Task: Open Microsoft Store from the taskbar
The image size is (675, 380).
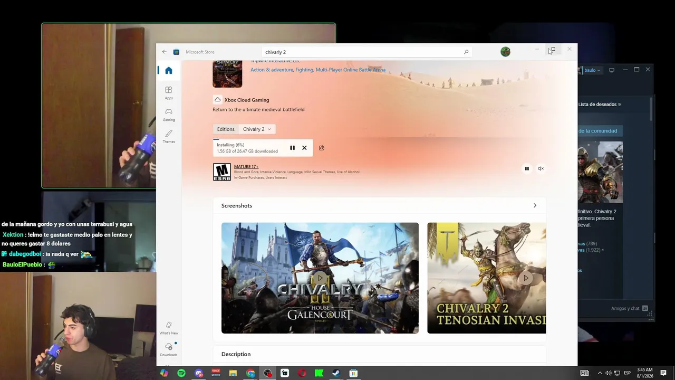Action: [x=353, y=373]
